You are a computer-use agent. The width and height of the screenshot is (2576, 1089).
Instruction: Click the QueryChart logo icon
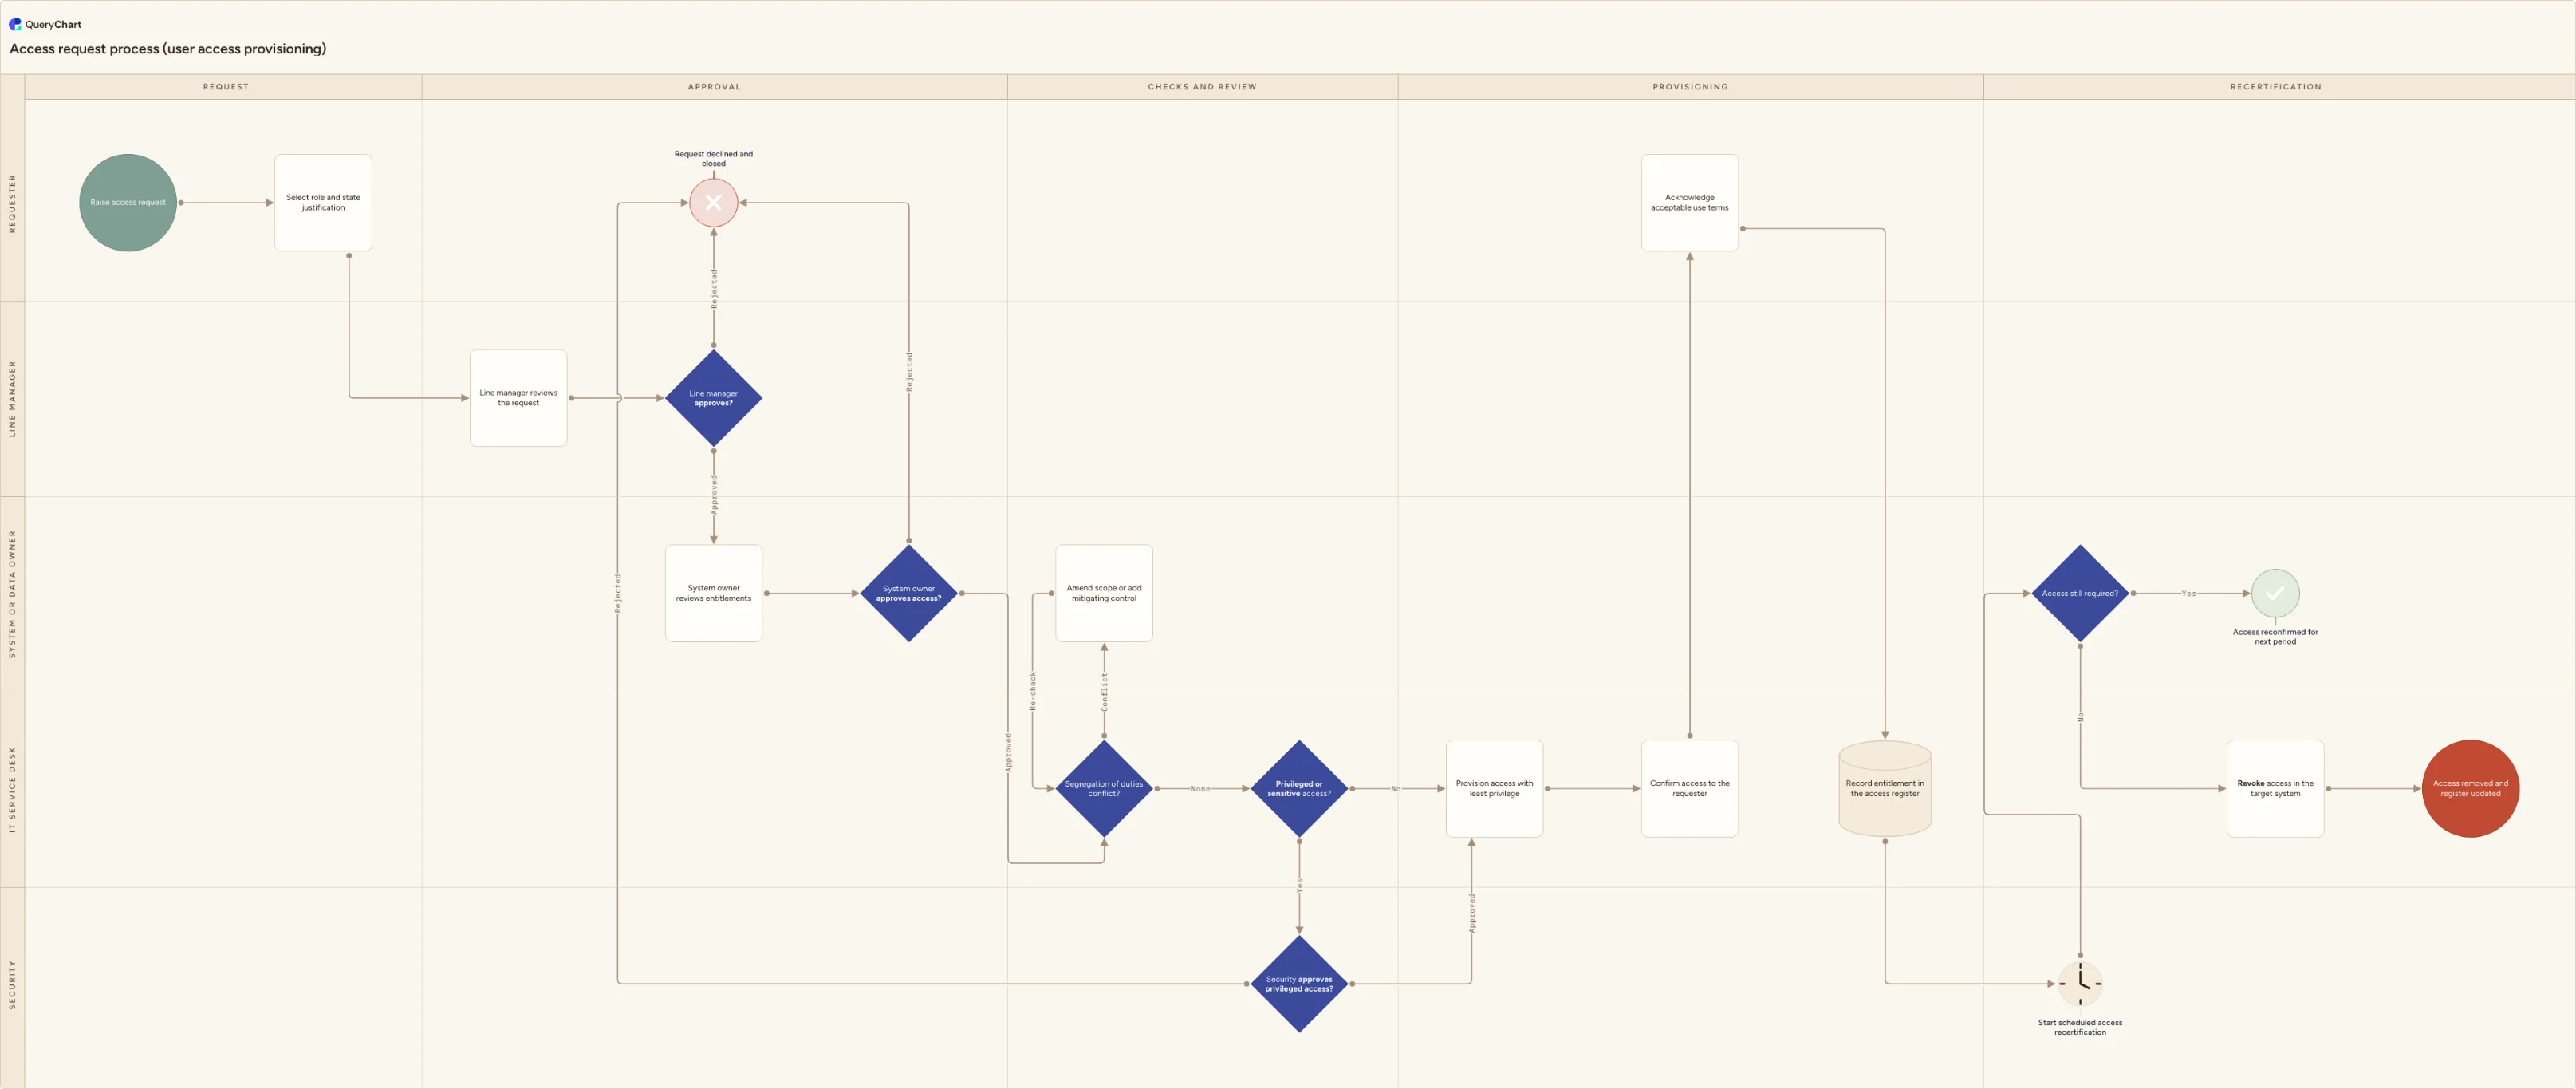click(x=15, y=24)
